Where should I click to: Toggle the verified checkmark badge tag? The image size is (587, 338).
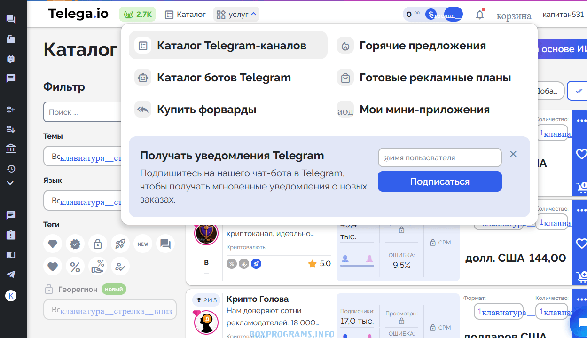(75, 244)
